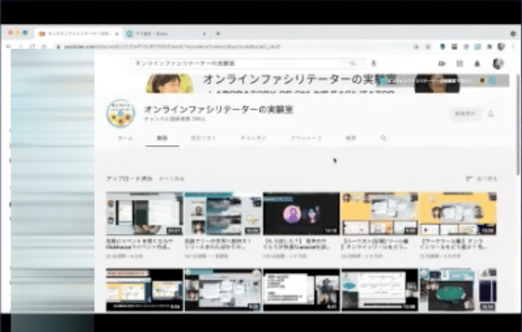Image resolution: width=522 pixels, height=332 pixels.
Task: Focus the YouTube search box
Action: tap(238, 63)
